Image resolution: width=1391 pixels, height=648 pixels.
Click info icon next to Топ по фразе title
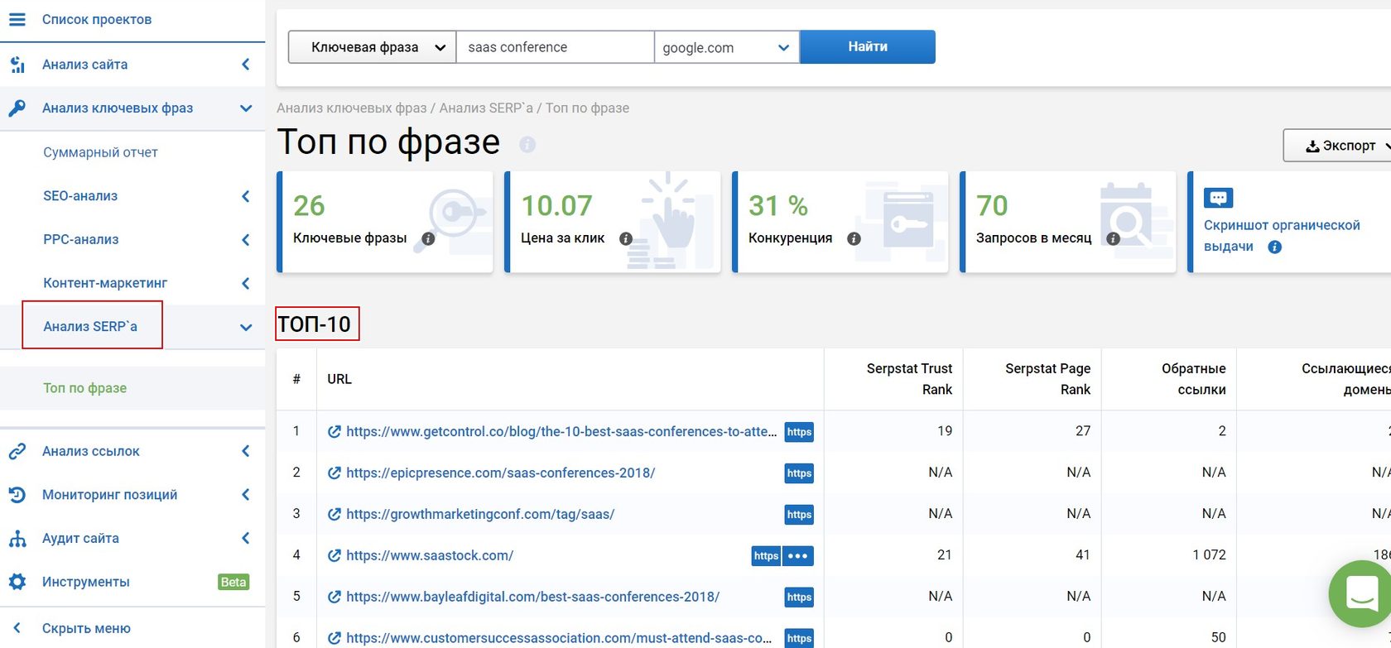[527, 145]
